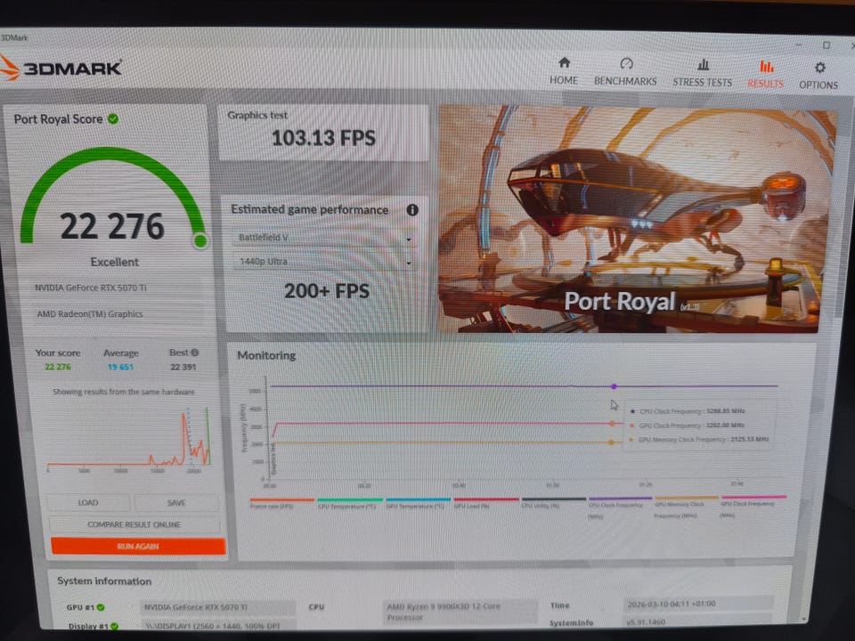Click the Options gear icon
This screenshot has width=855, height=641.
click(819, 68)
